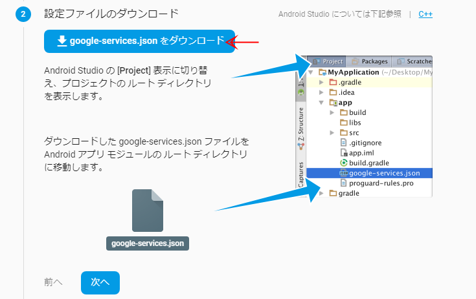Screen dimensions: 476x299
Task: Click the Structure tool window icon
Action: coord(301,147)
